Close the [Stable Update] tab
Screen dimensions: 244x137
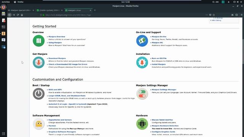click(62, 10)
